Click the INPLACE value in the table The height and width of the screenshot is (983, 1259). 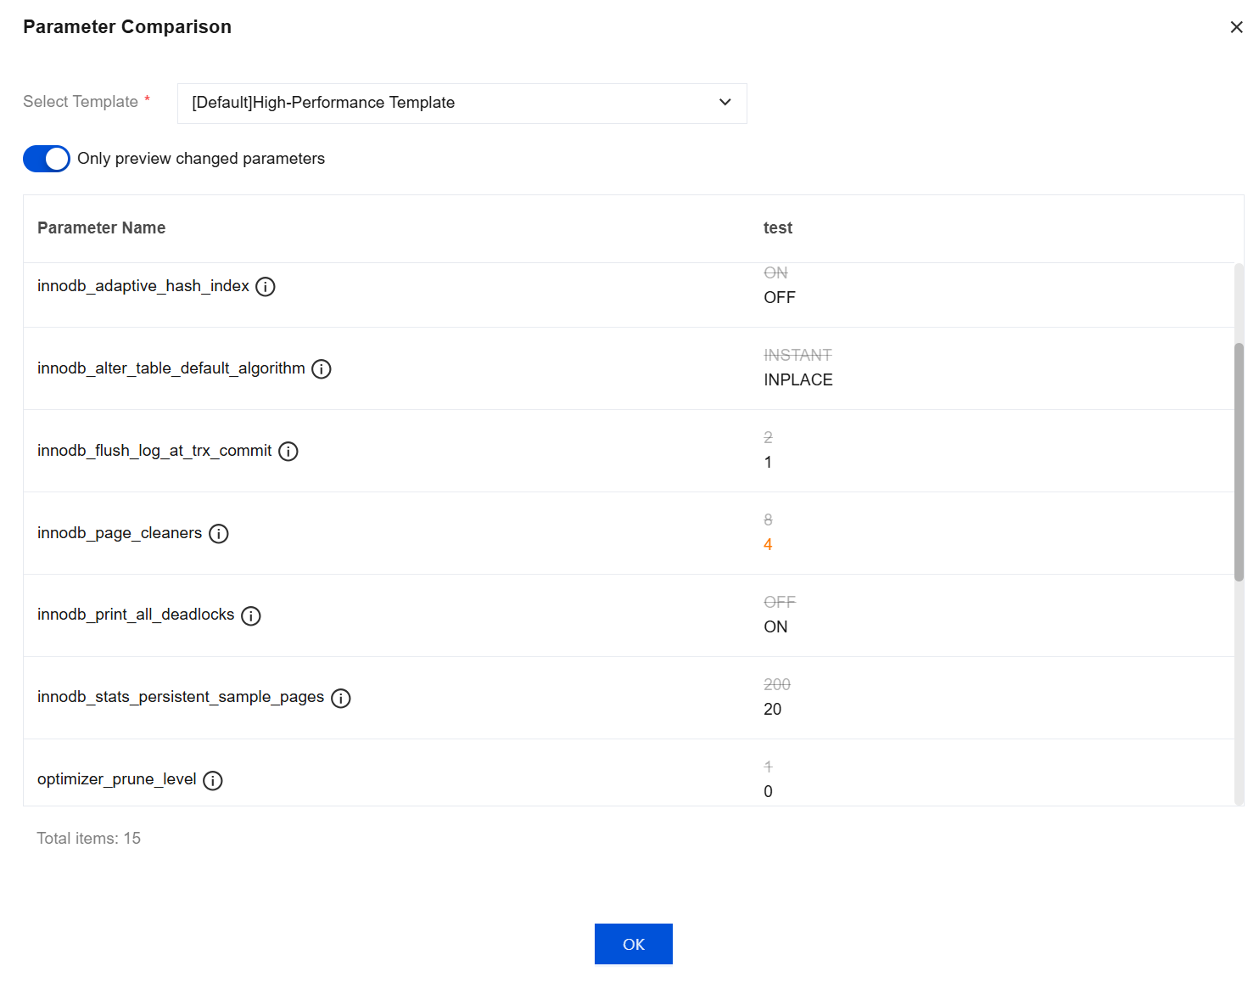coord(798,380)
